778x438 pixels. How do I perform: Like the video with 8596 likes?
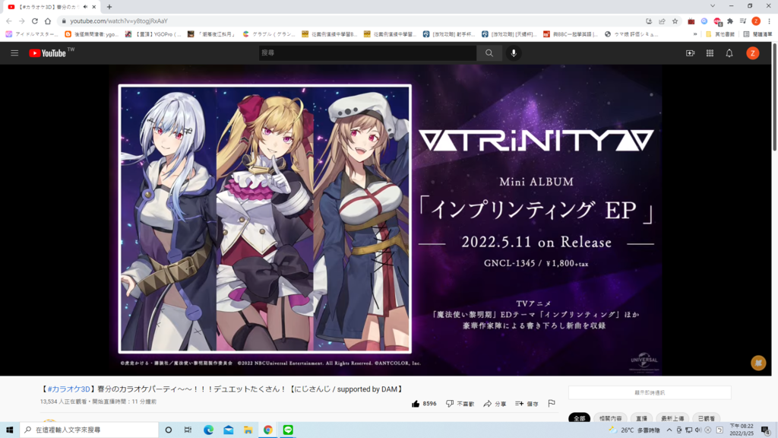(x=424, y=404)
